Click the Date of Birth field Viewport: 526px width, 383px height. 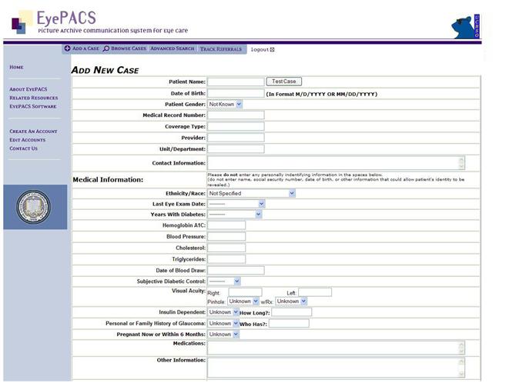(236, 93)
